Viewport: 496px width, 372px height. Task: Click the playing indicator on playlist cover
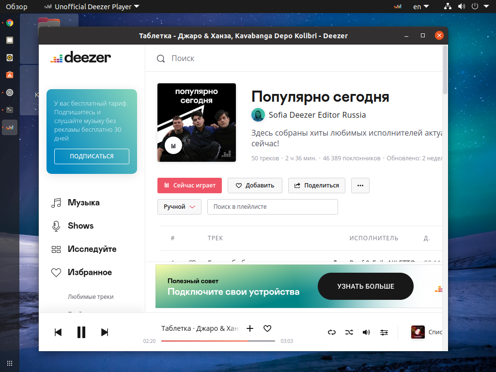(x=173, y=146)
